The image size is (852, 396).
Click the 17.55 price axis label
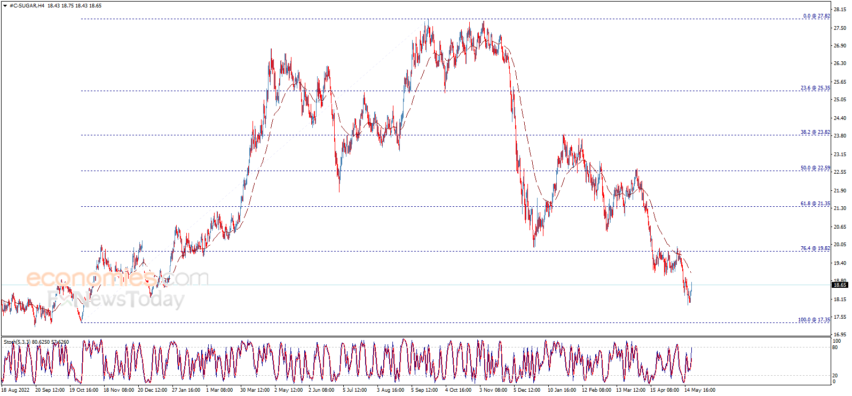coord(840,317)
